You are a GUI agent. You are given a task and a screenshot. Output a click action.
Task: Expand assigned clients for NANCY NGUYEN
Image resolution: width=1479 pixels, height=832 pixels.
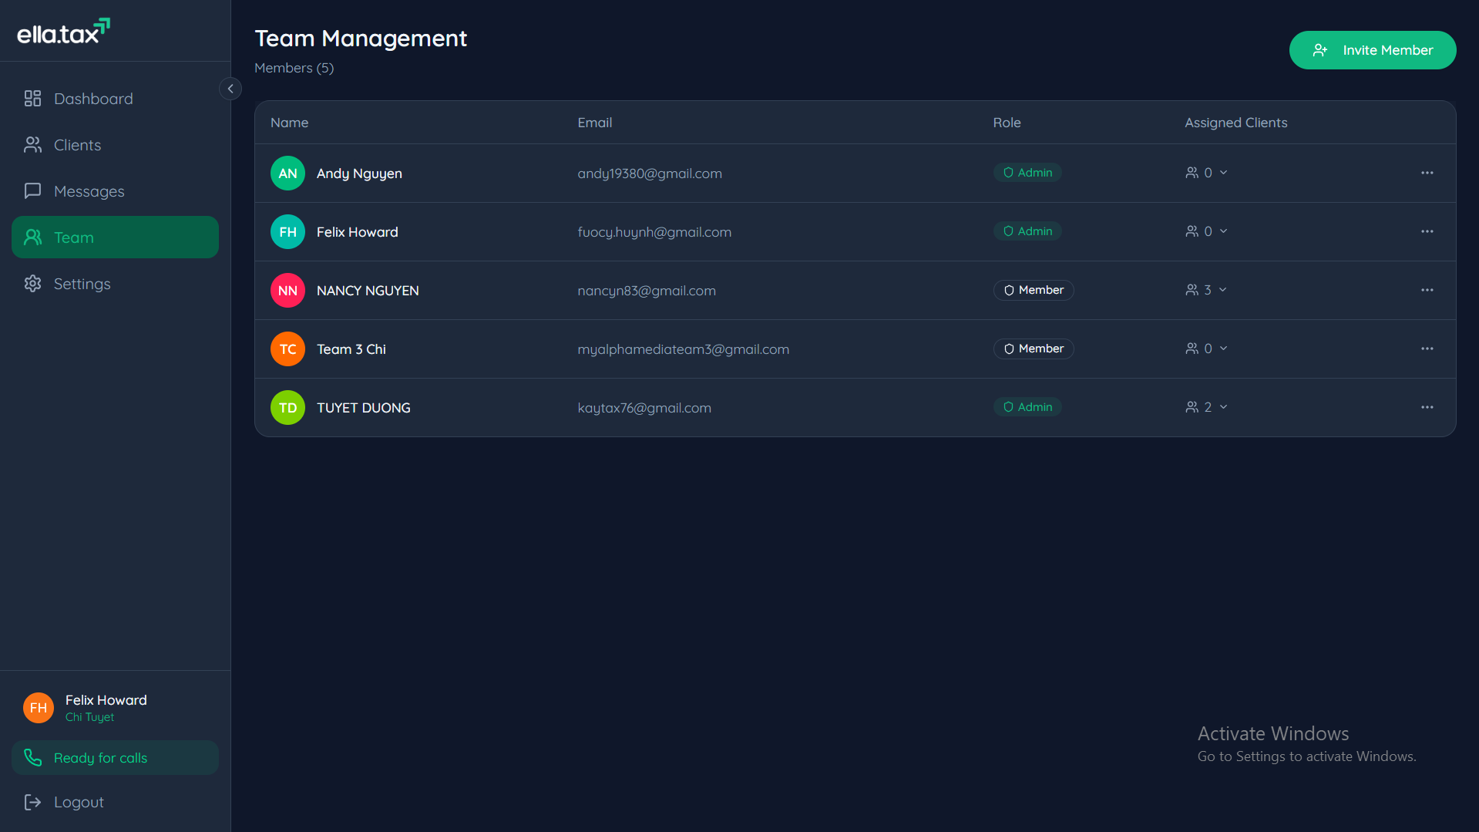1224,290
